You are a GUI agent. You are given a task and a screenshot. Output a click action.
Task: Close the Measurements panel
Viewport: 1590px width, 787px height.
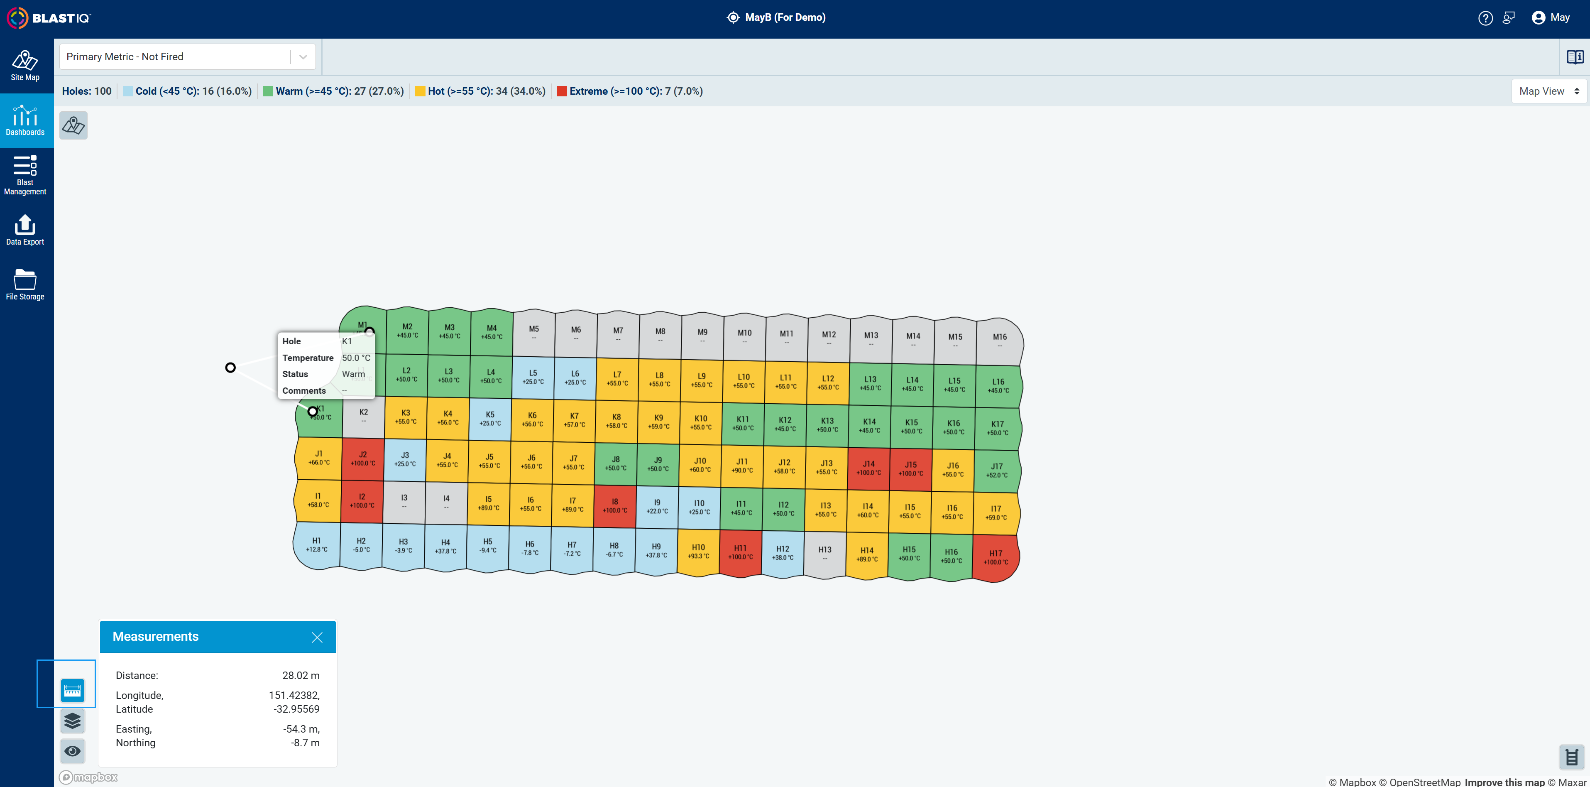coord(317,637)
